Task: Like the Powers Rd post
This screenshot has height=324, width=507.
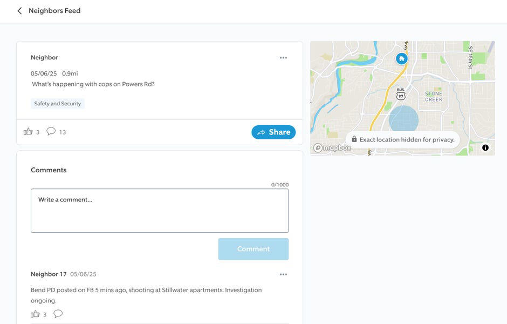Action: coord(28,131)
